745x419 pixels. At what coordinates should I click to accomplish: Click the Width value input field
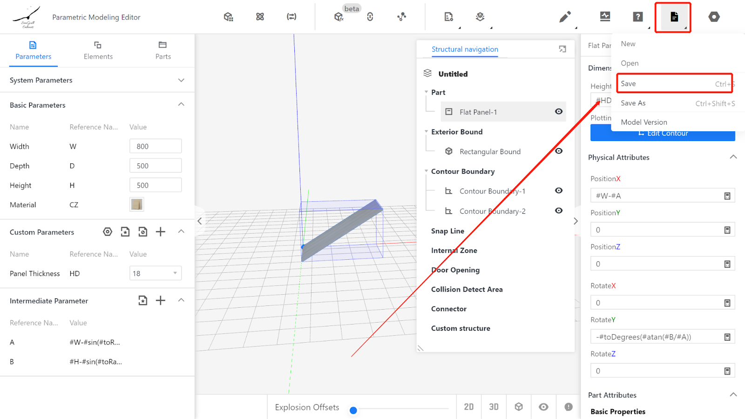tap(156, 146)
